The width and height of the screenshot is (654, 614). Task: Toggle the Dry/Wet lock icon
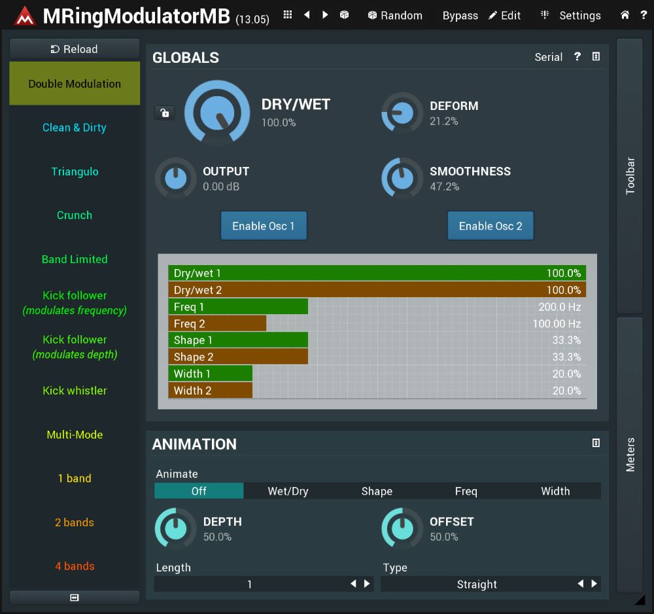point(164,113)
